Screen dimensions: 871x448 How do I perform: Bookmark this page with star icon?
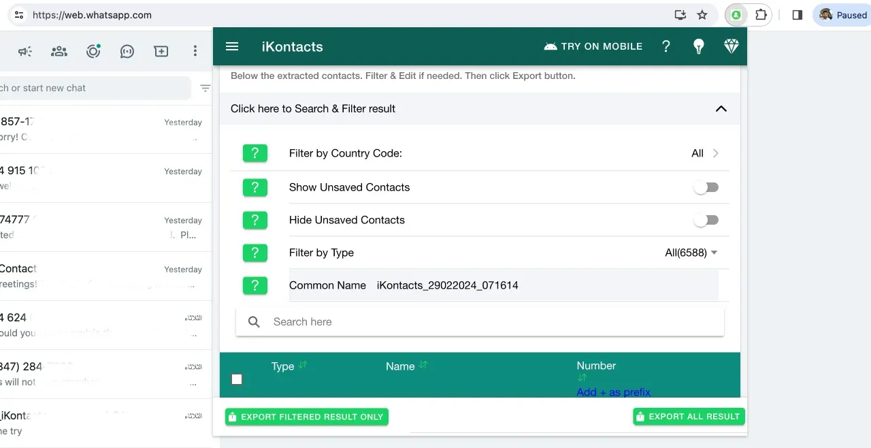point(702,15)
